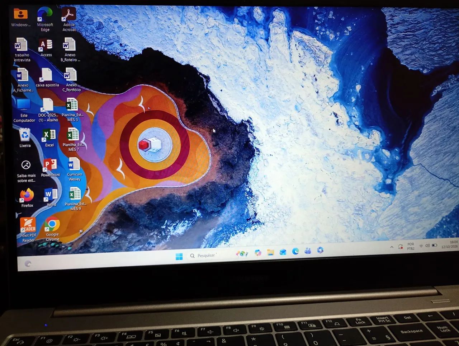Open the Microsoft 365 Copilot taskbar icon
Viewport: 459px width, 346px height.
coord(320,250)
